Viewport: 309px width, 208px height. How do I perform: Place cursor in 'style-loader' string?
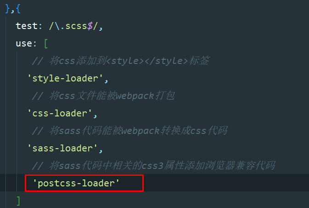click(x=65, y=78)
